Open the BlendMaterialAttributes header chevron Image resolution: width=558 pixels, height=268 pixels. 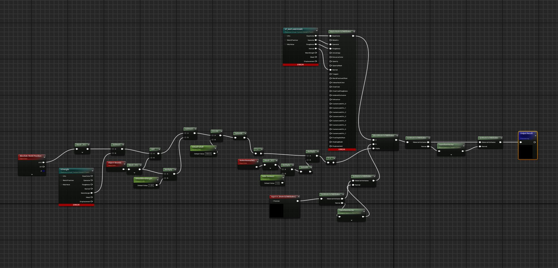tap(397, 136)
